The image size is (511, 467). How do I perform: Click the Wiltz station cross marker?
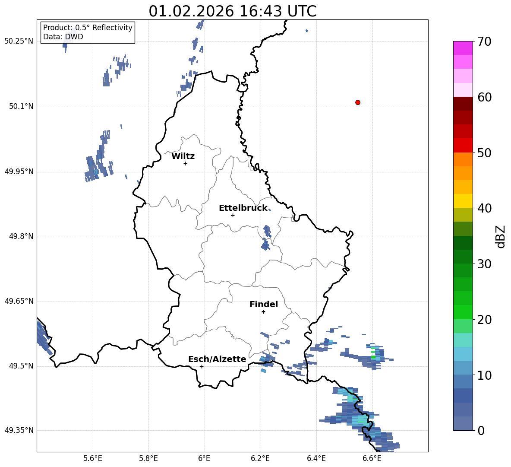[186, 163]
